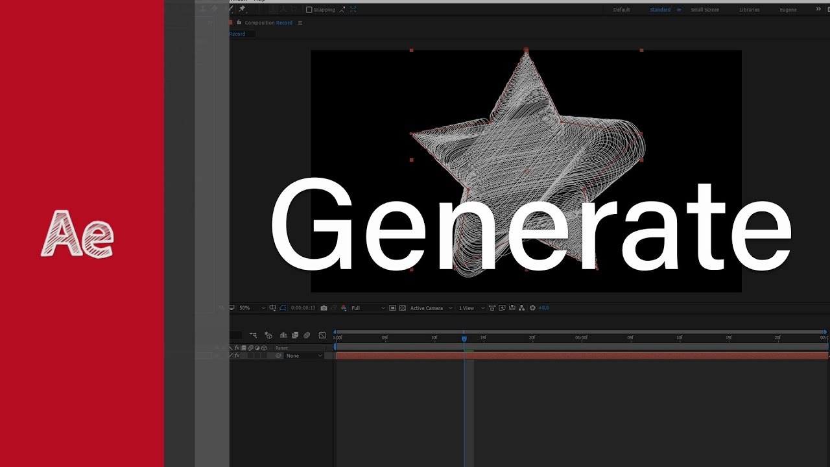
Task: Open the Composition Flowchart icon
Action: click(521, 308)
